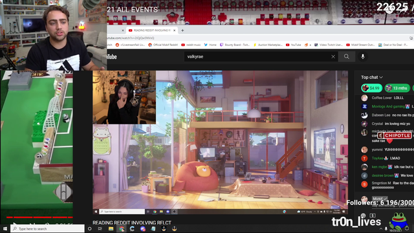Open the Deal or No Deal bookmark
Viewport: 414px width, 233px height.
(393, 45)
